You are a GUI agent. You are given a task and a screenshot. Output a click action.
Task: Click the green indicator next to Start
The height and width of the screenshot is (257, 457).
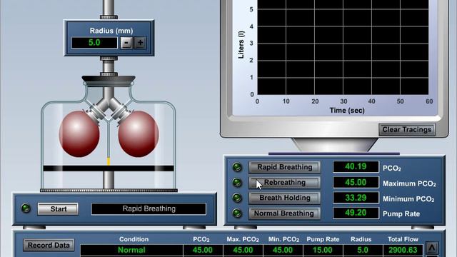point(26,208)
